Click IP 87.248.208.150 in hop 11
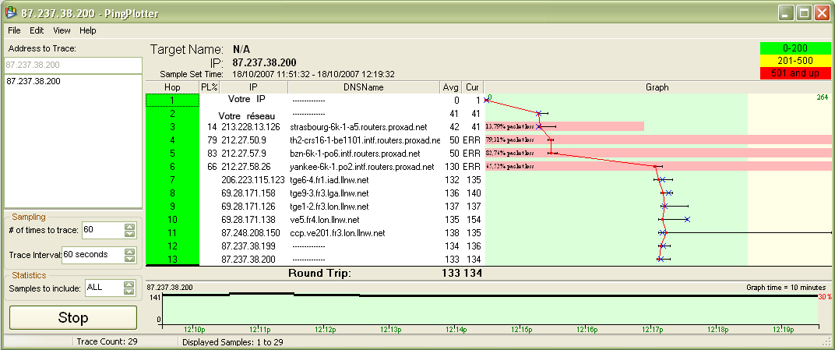This screenshot has width=835, height=350. [250, 233]
